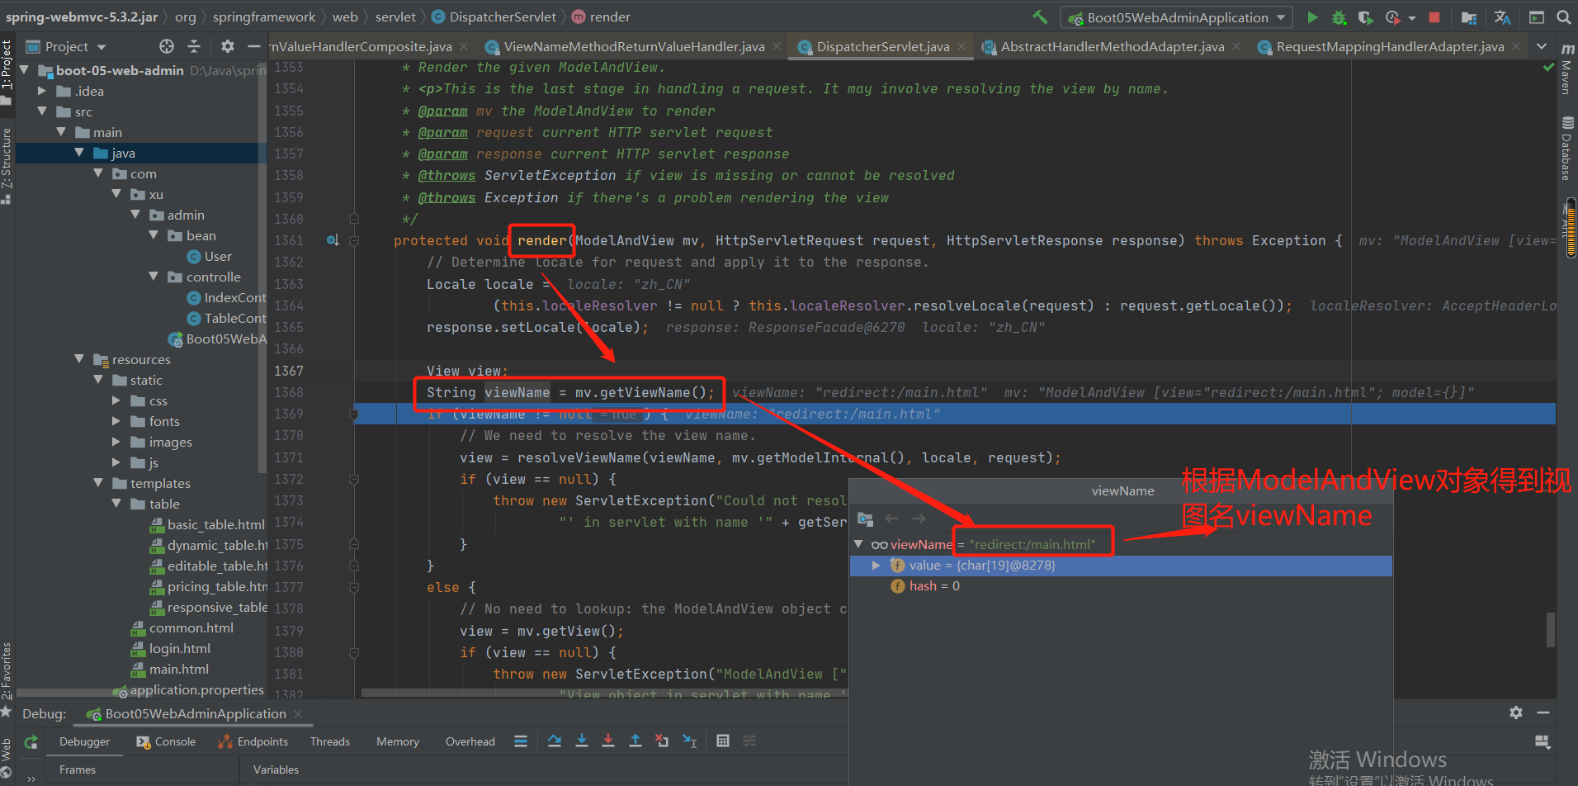This screenshot has width=1578, height=786.
Task: Switch to RequestMappingHandlerAdapter.java tab
Action: pos(1390,47)
